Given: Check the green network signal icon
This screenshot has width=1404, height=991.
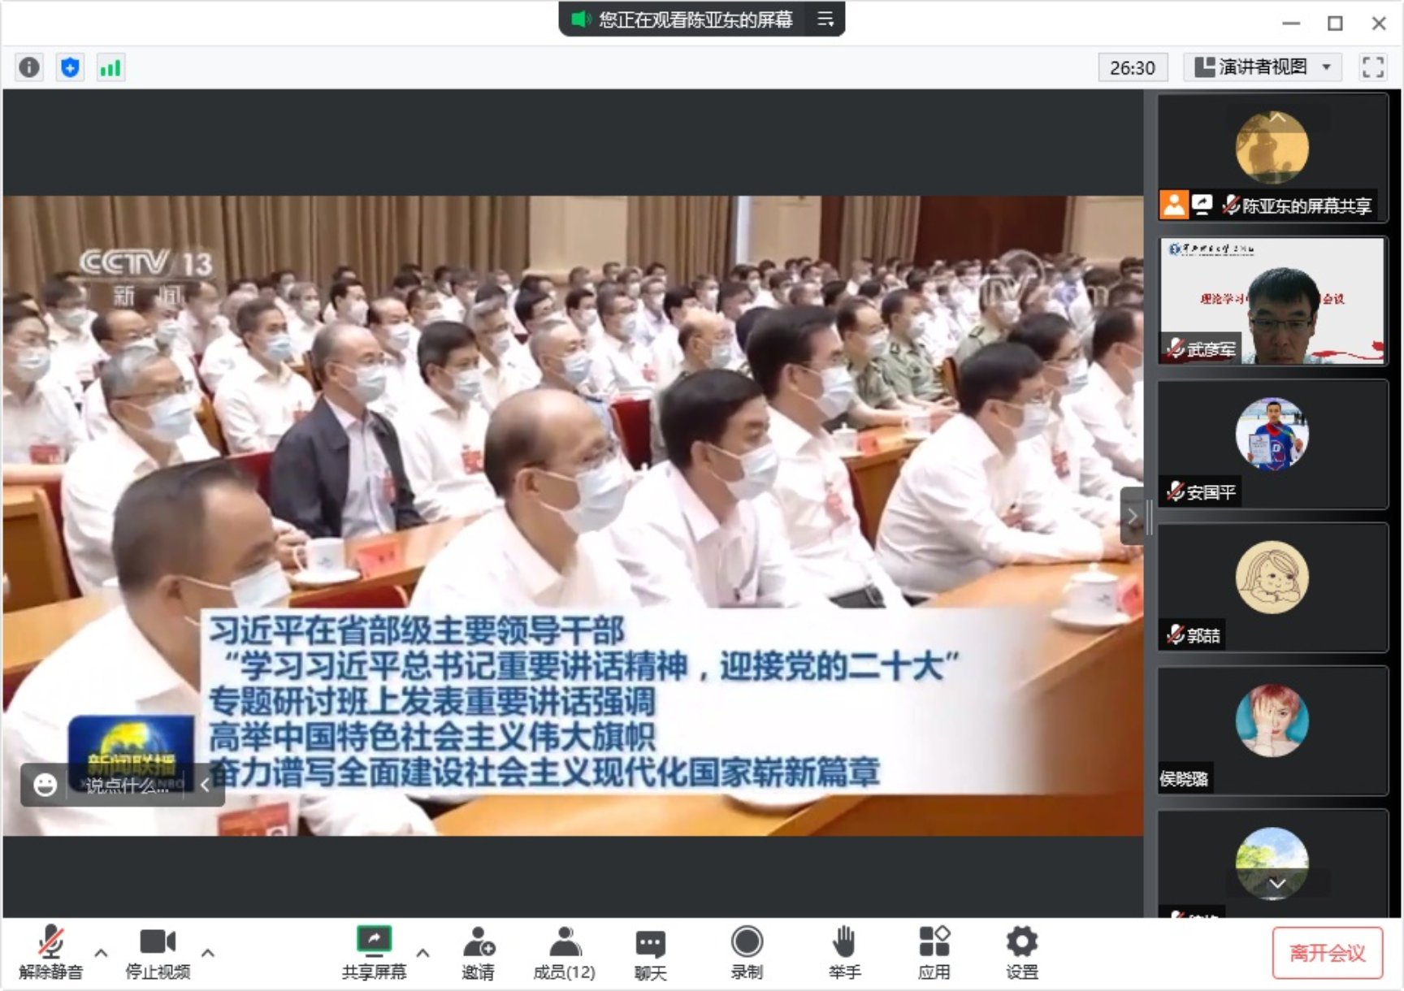Looking at the screenshot, I should point(110,67).
